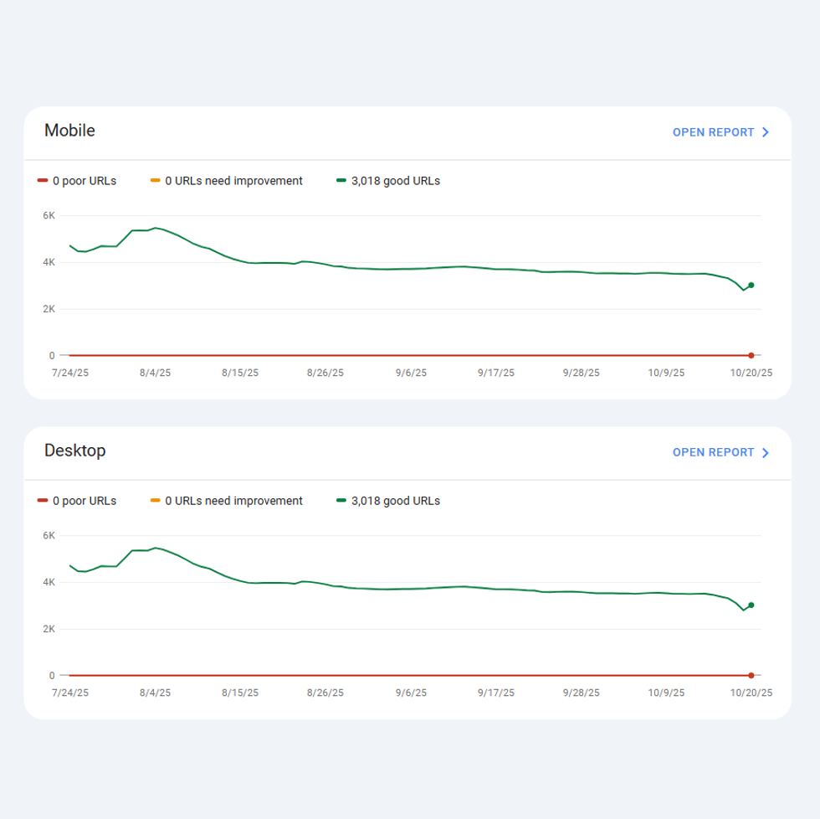The width and height of the screenshot is (820, 819).
Task: Select the Mobile card header
Action: (70, 131)
